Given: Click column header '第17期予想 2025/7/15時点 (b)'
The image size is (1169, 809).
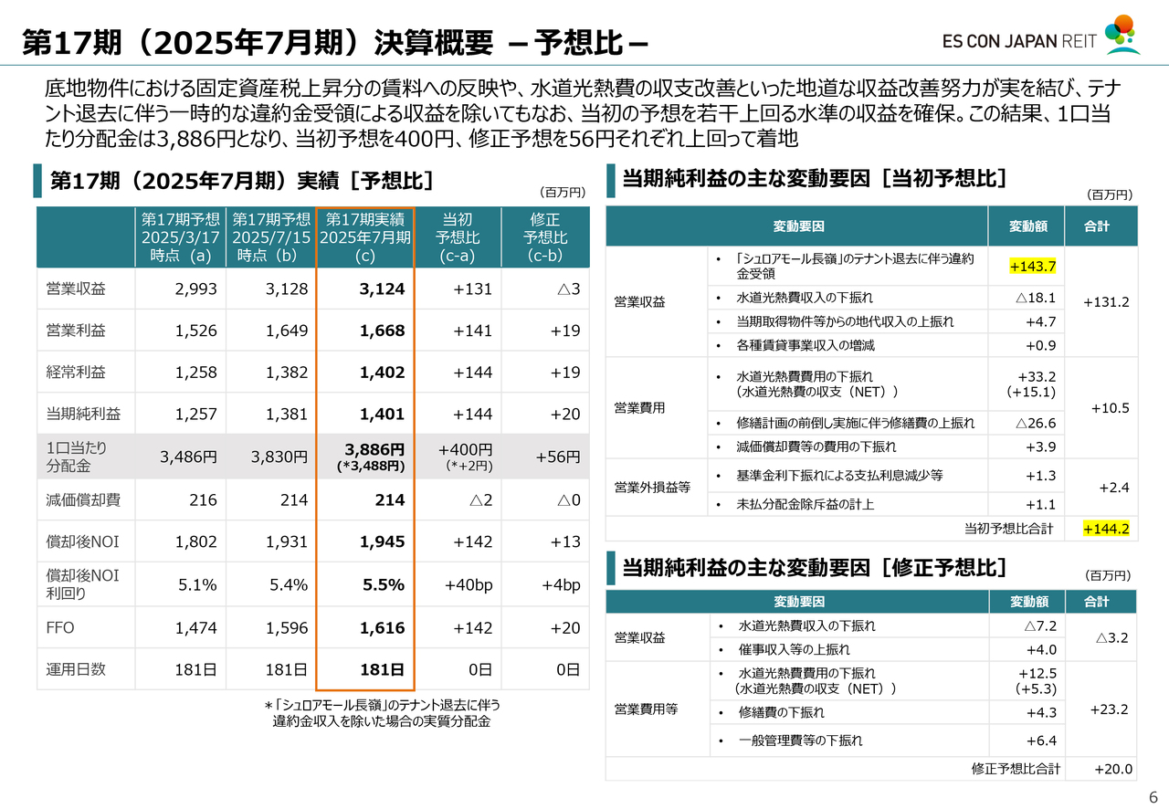Looking at the screenshot, I should coord(270,237).
